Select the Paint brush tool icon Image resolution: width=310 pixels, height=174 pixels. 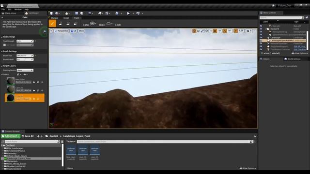click(52, 24)
